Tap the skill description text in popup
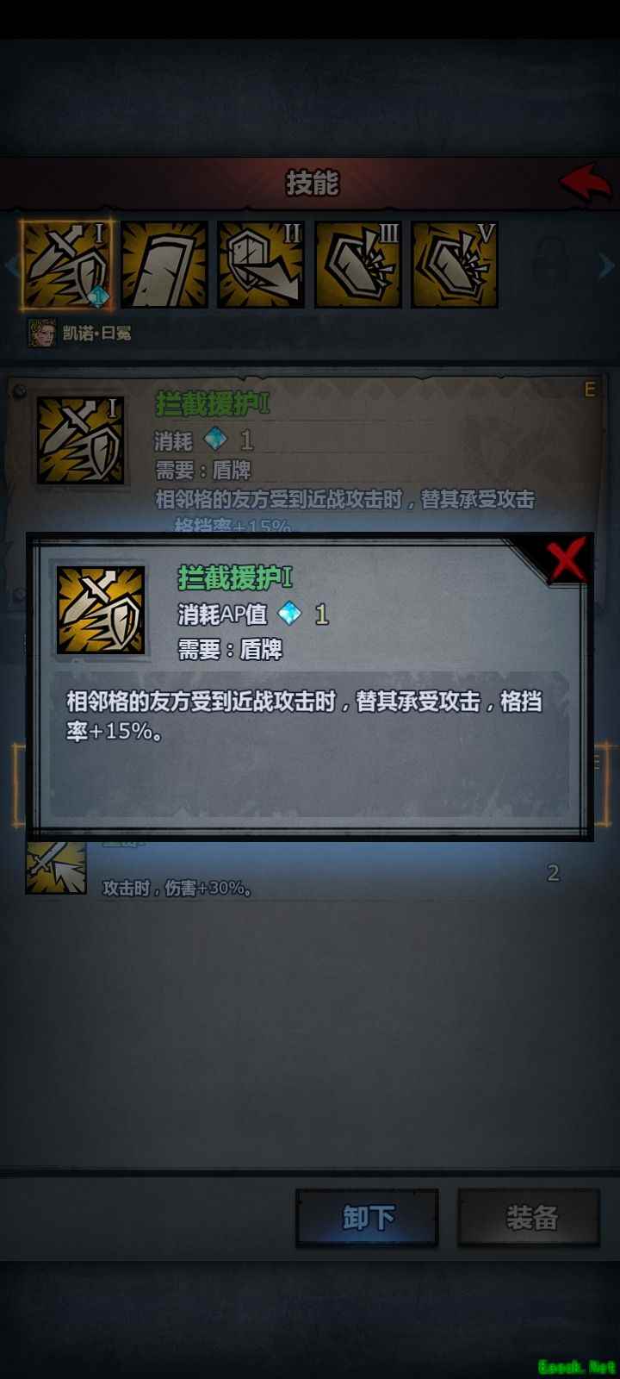 point(305,716)
